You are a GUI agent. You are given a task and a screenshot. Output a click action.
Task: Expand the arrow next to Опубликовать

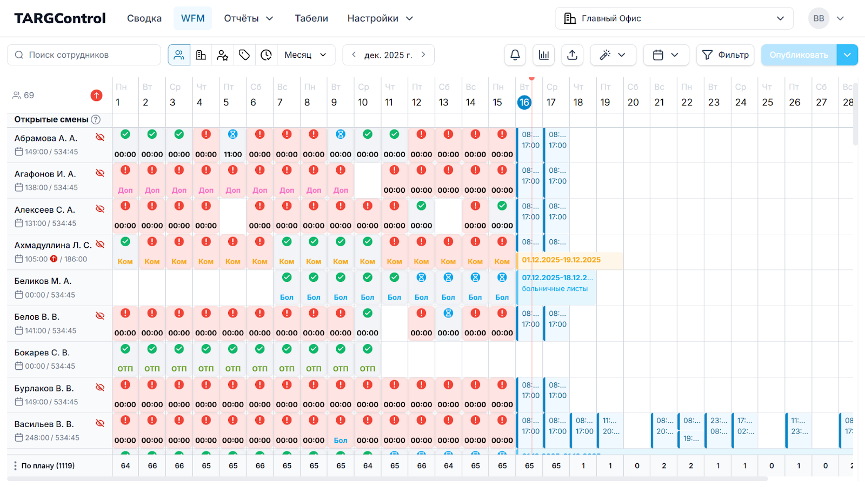click(x=847, y=55)
